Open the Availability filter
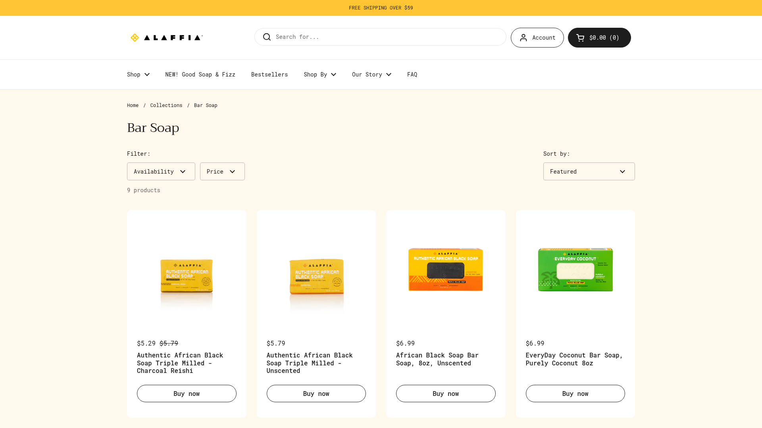762x428 pixels. click(x=161, y=171)
